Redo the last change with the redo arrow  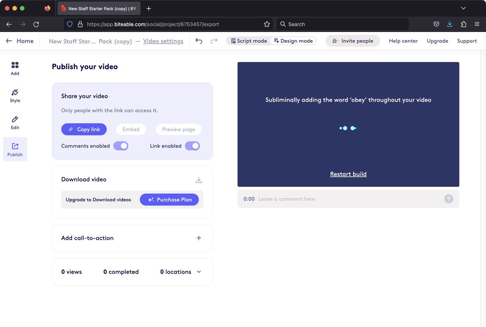coord(214,41)
